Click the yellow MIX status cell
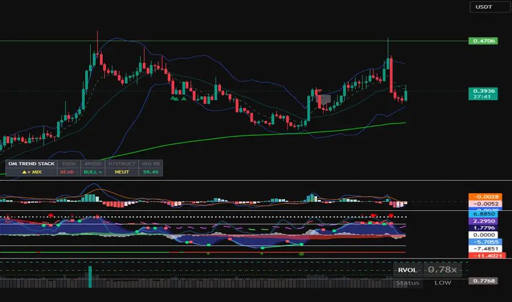The width and height of the screenshot is (512, 302). click(x=31, y=172)
